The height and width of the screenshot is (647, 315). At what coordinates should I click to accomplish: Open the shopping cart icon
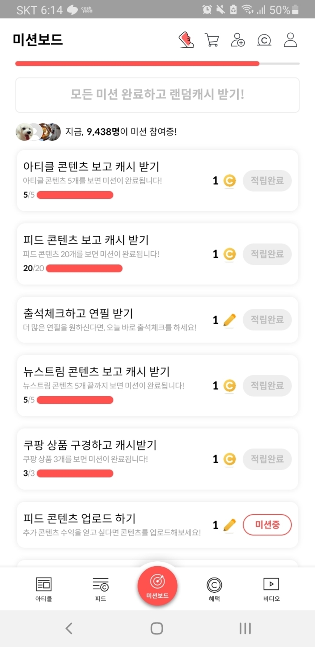pyautogui.click(x=212, y=40)
